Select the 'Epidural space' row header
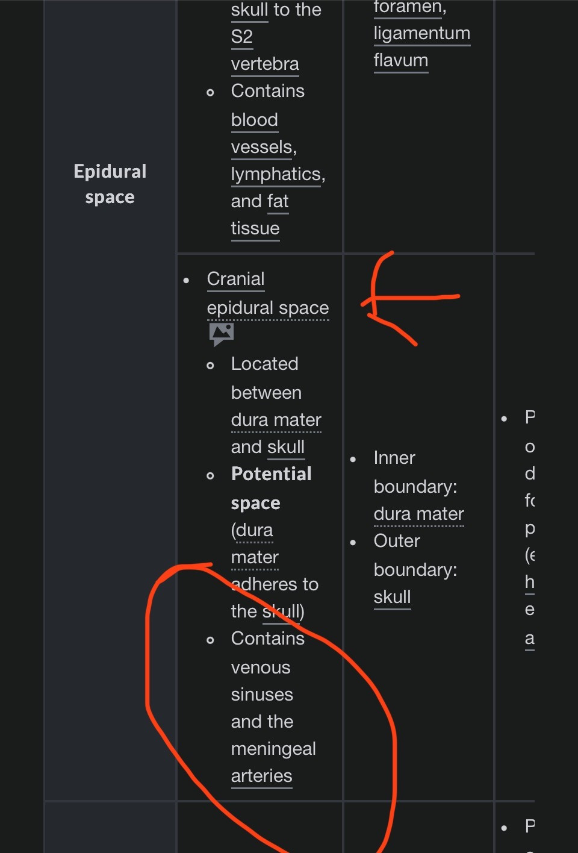578x853 pixels. (x=110, y=184)
